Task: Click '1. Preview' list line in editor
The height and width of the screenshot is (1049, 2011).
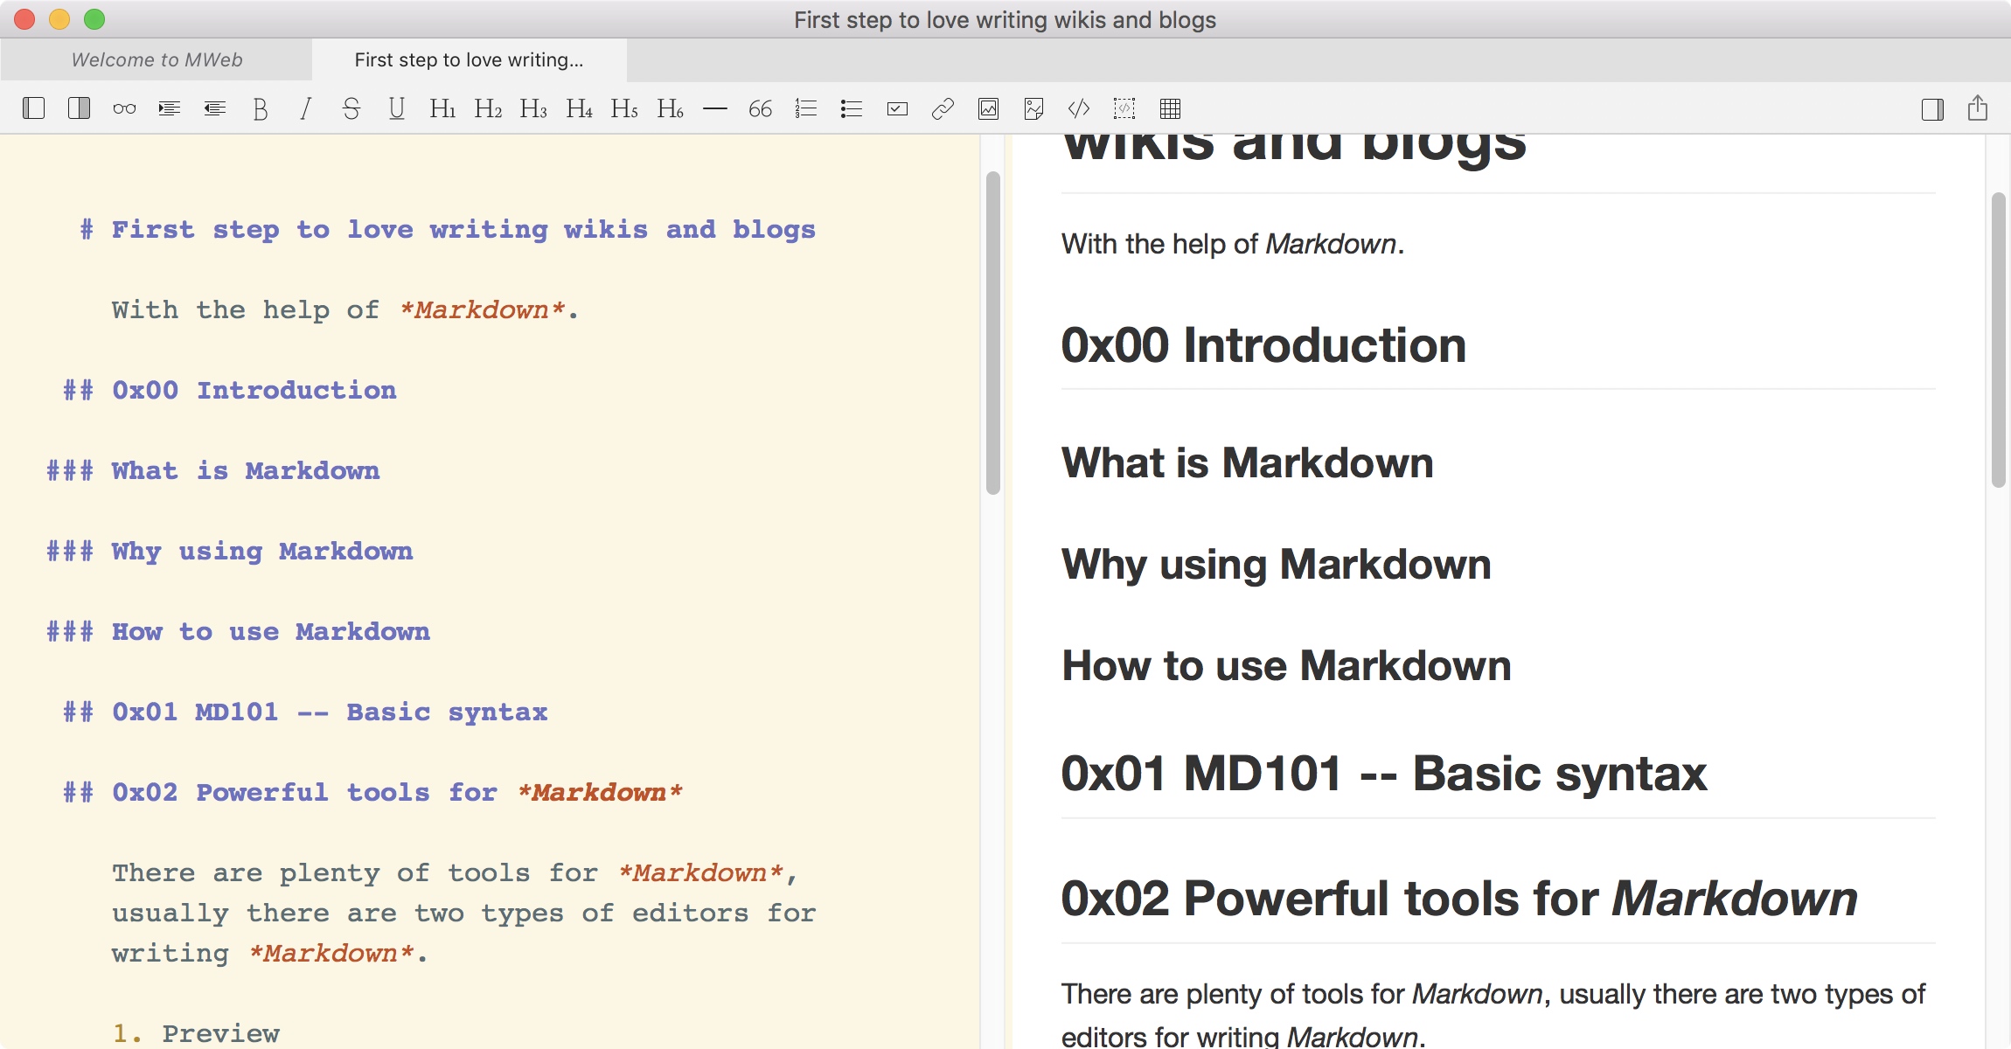Action: 196,1033
